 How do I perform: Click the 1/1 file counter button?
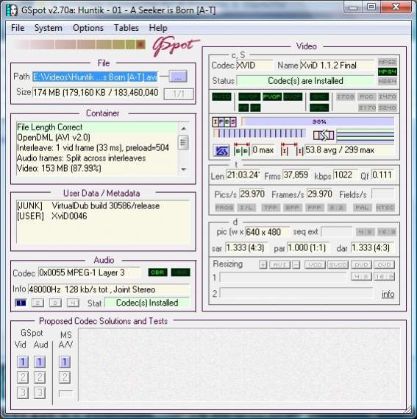coord(178,94)
